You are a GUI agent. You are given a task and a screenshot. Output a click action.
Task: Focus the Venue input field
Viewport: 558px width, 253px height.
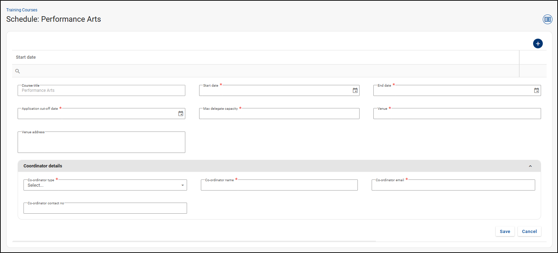457,114
